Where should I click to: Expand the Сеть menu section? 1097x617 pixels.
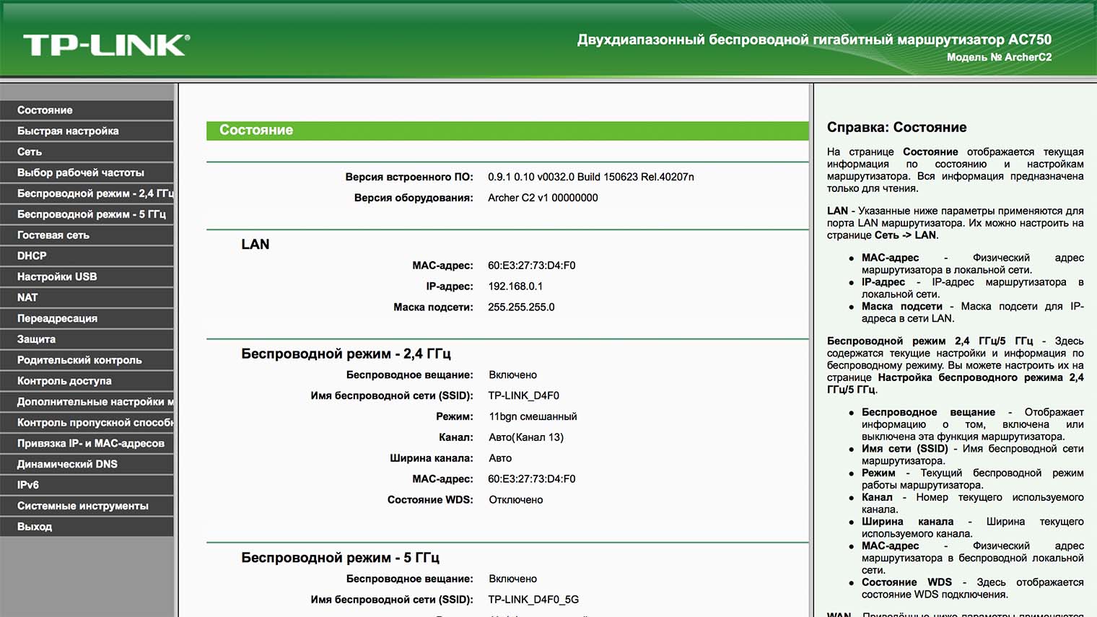tap(87, 152)
